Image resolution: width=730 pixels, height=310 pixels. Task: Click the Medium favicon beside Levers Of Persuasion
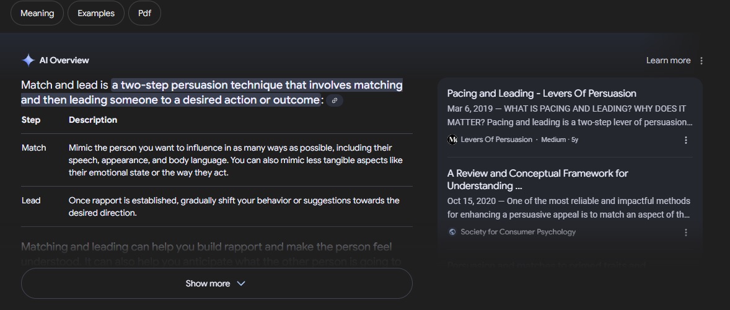click(452, 139)
